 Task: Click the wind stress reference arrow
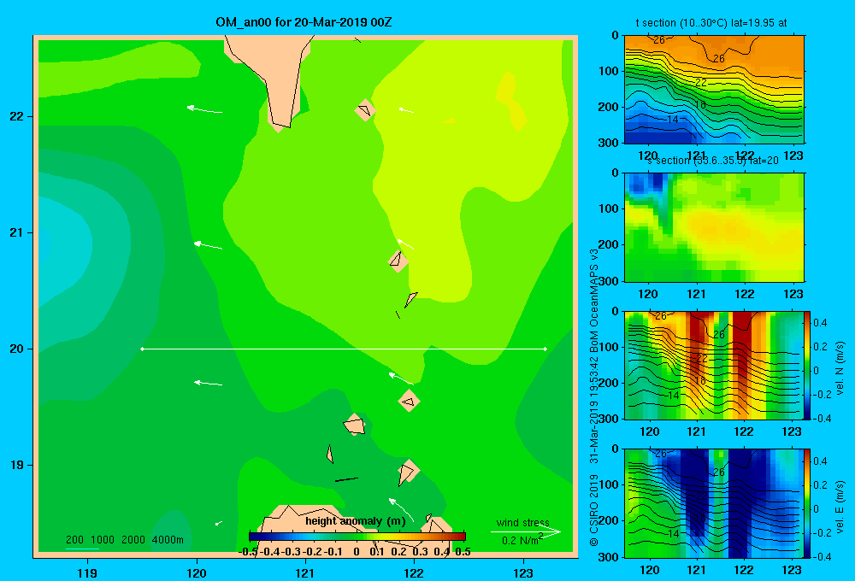coord(525,532)
